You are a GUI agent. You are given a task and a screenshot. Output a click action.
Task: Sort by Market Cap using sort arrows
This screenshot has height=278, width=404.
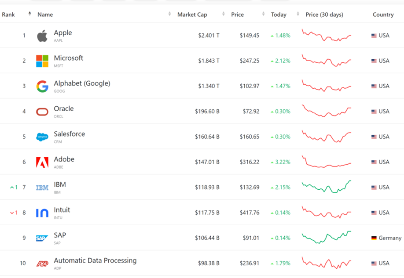[224, 14]
